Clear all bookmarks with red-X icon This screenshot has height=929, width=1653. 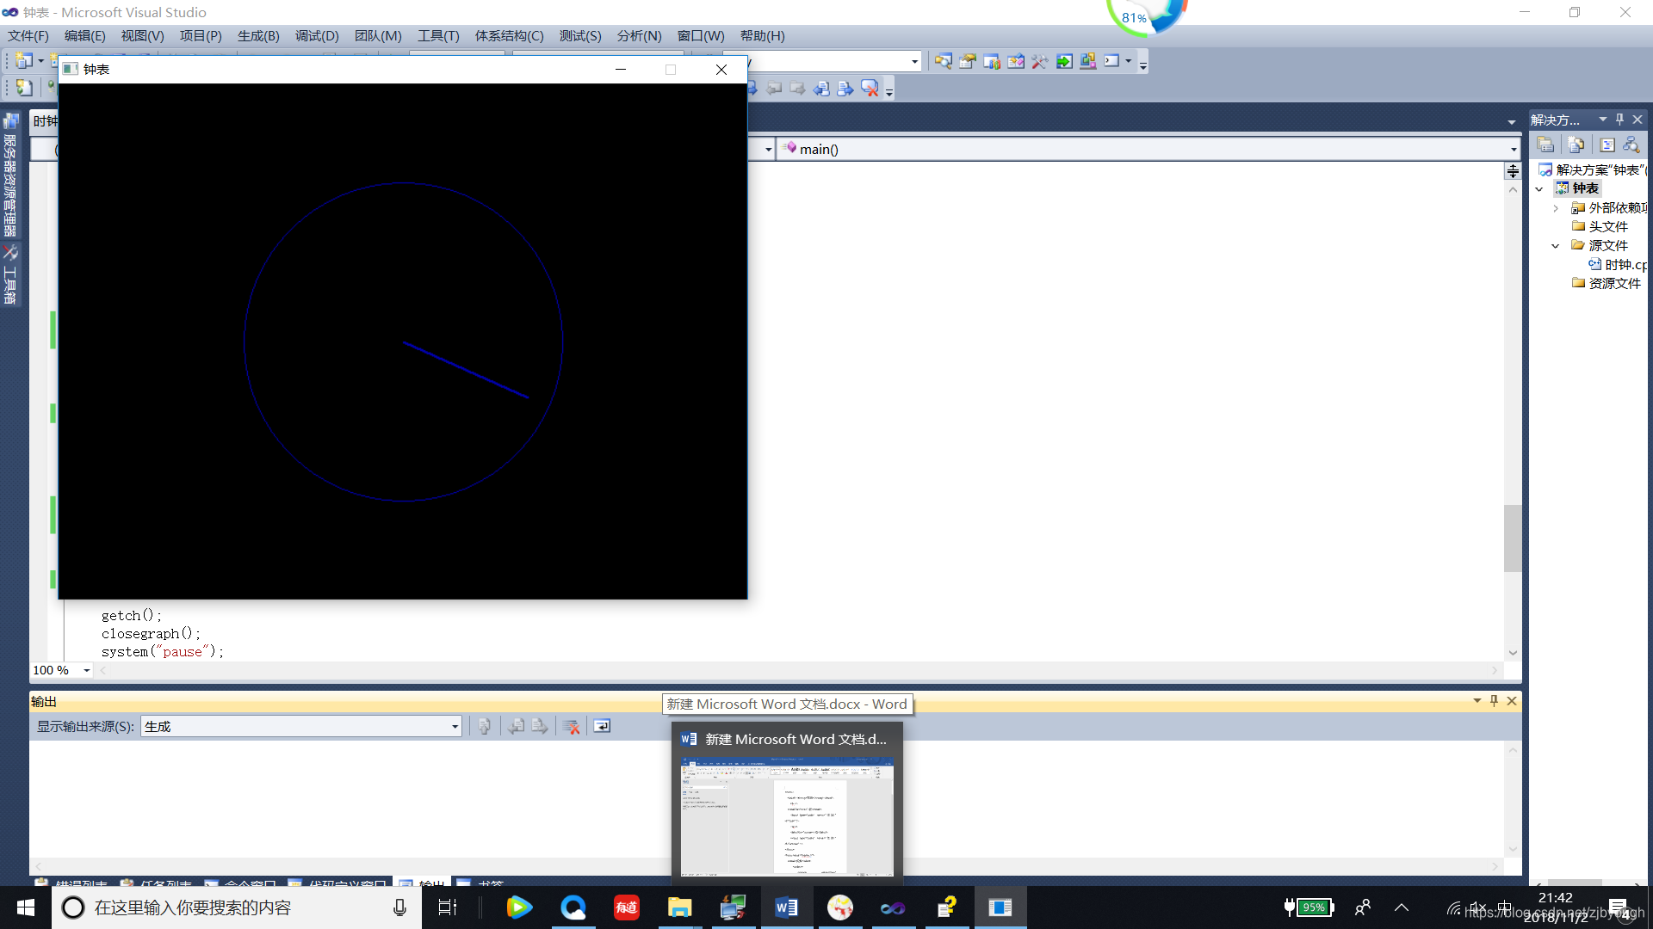870,89
